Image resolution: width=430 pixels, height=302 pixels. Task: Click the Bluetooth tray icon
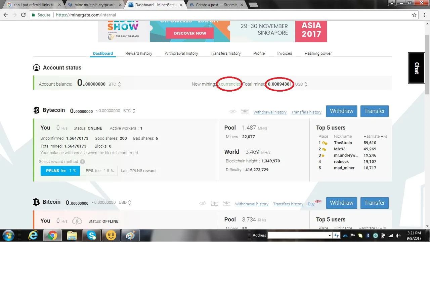coord(368,236)
